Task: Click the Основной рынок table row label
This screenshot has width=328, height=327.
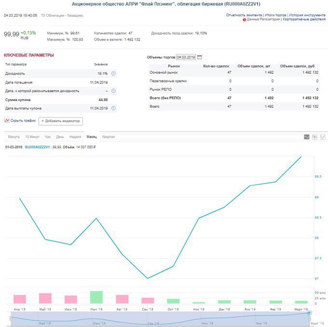Action: pos(164,72)
